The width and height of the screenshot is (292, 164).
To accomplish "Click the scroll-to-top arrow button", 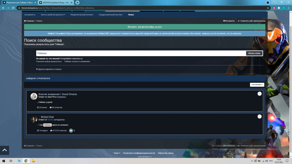I will click(x=4, y=150).
